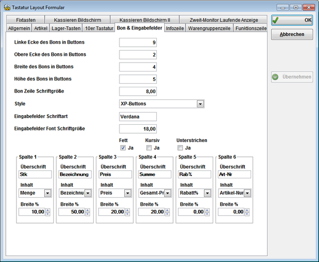Click Spalte 1 Überschrift field Stk
Viewport: 319px width, 262px height.
point(35,174)
